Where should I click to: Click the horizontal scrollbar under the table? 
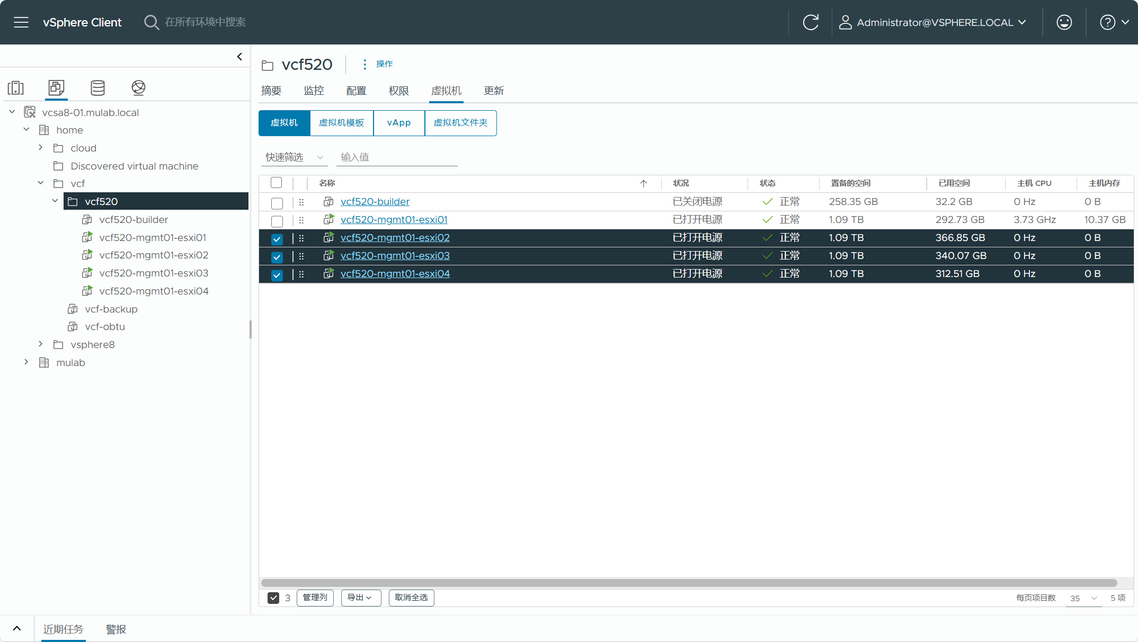[x=689, y=583]
